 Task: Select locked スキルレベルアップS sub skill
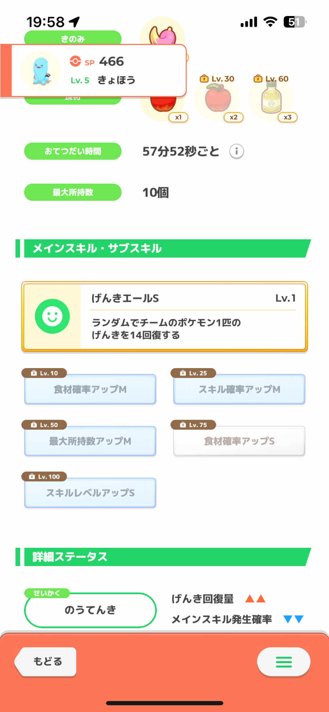tap(90, 493)
